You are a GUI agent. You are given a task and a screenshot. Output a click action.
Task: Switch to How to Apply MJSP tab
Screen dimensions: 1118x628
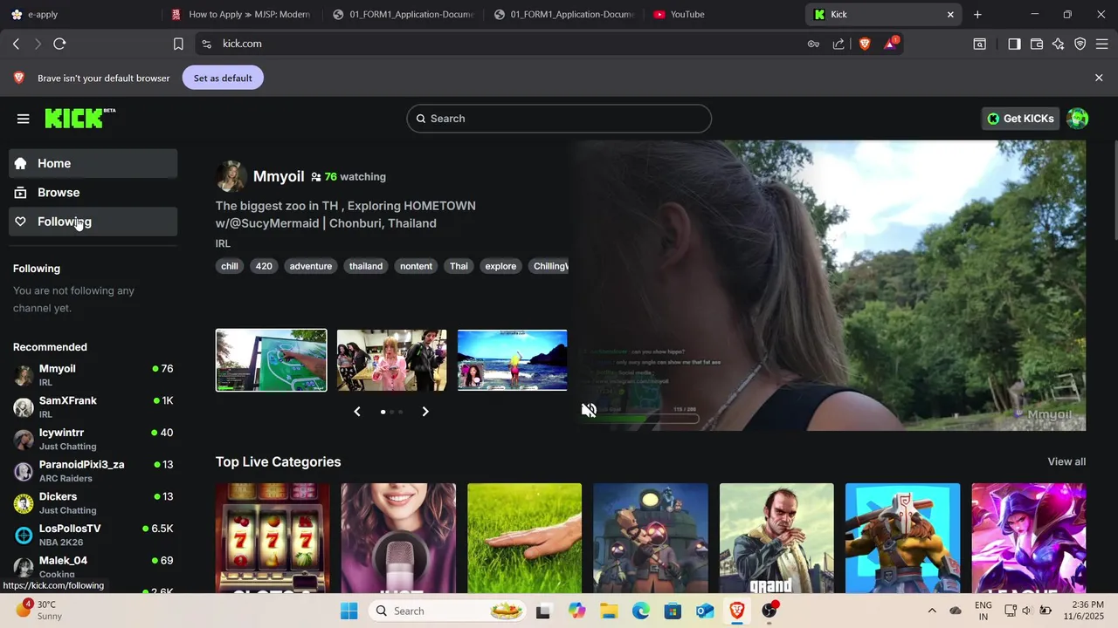(241, 14)
